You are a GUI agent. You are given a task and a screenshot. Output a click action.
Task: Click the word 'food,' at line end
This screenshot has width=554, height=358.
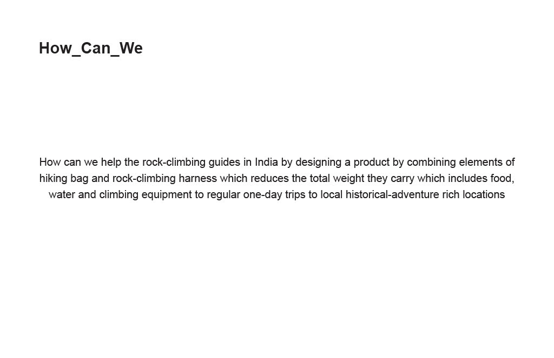(502, 178)
